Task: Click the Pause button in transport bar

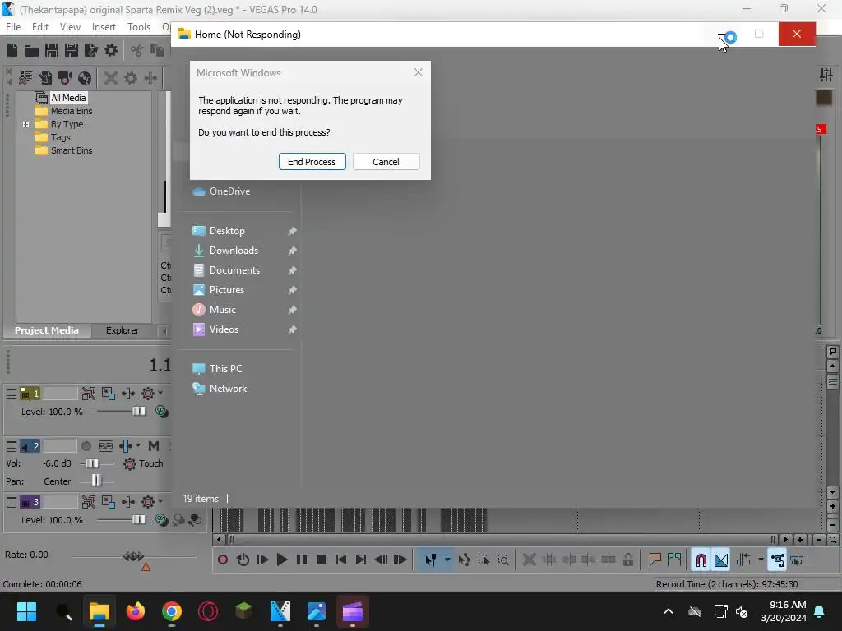Action: (x=302, y=560)
